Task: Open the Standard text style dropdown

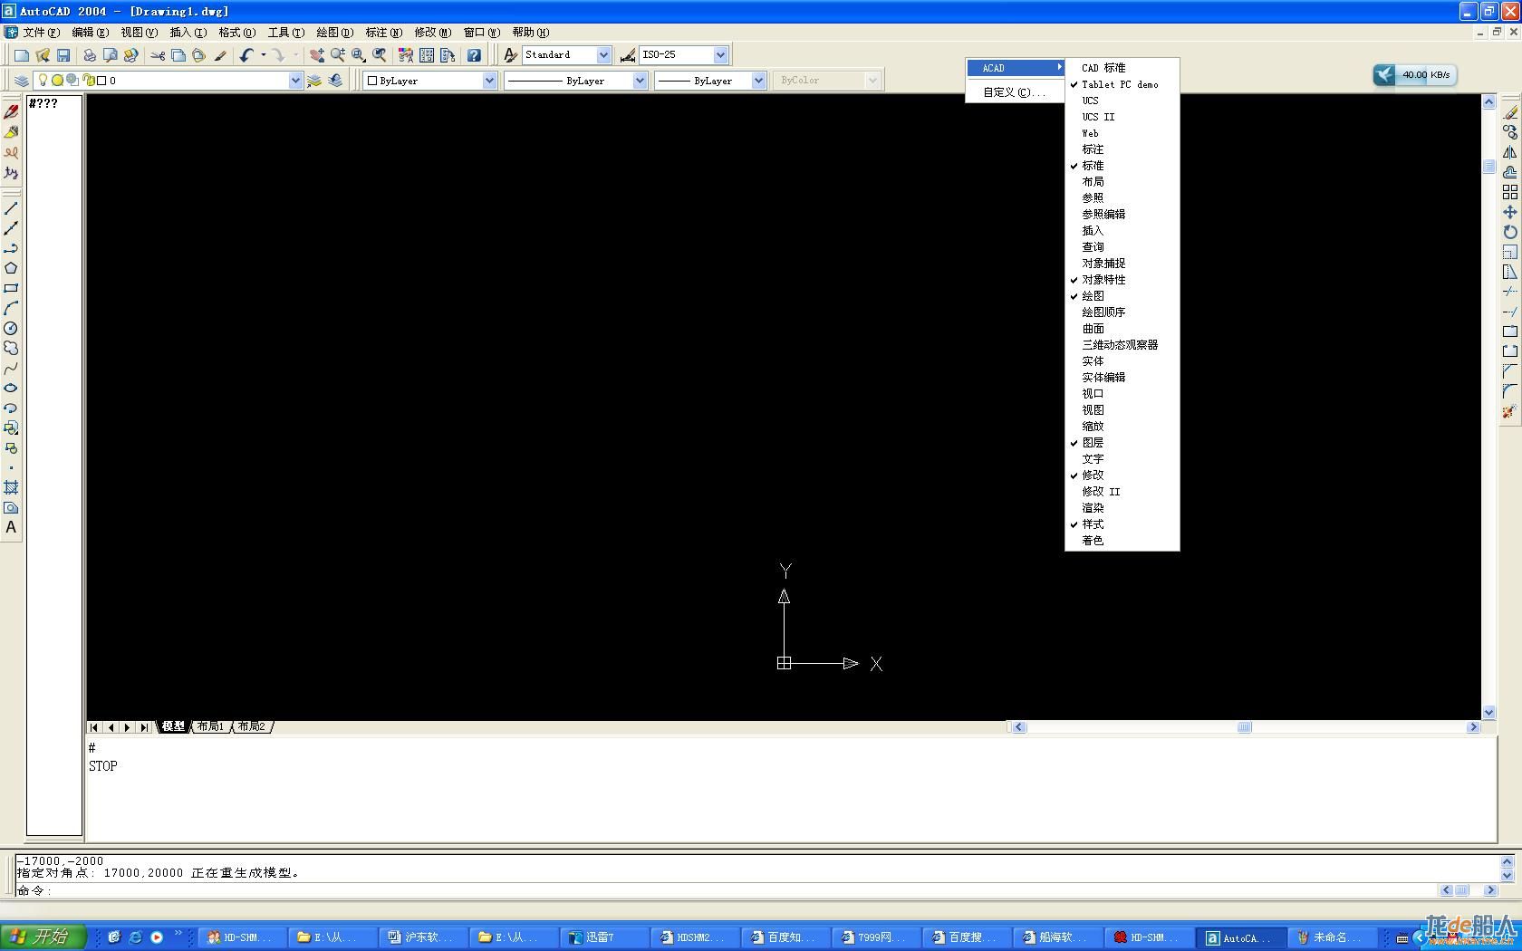Action: (x=603, y=55)
